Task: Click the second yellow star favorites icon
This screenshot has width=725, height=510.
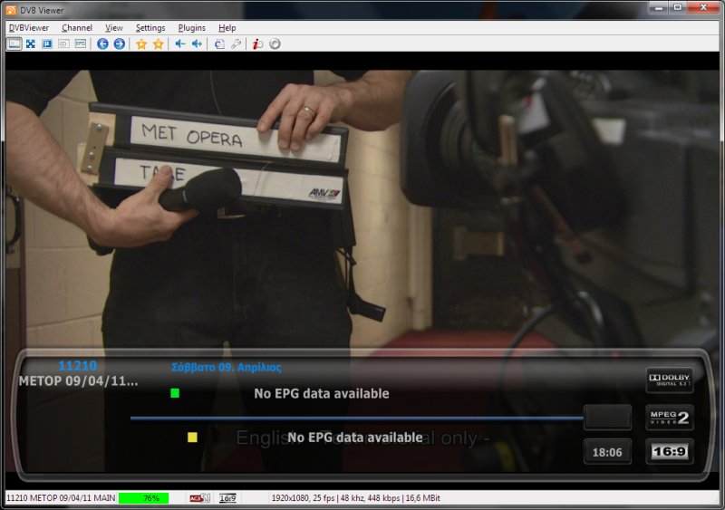Action: pyautogui.click(x=158, y=43)
